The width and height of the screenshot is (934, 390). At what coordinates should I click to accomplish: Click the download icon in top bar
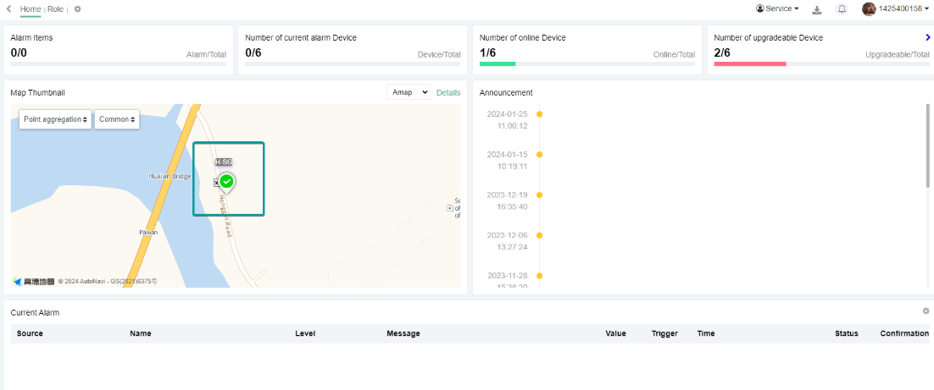tap(817, 9)
